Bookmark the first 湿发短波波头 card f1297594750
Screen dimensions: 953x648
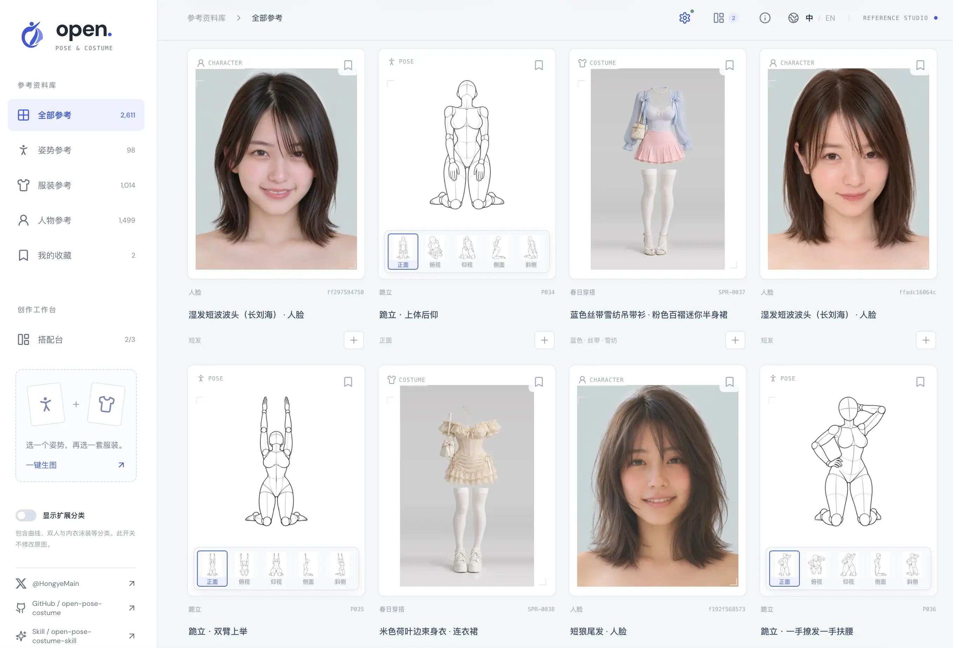click(x=348, y=65)
